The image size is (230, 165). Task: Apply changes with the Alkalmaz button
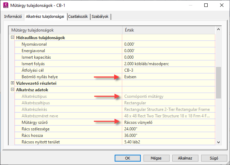tap(182, 158)
